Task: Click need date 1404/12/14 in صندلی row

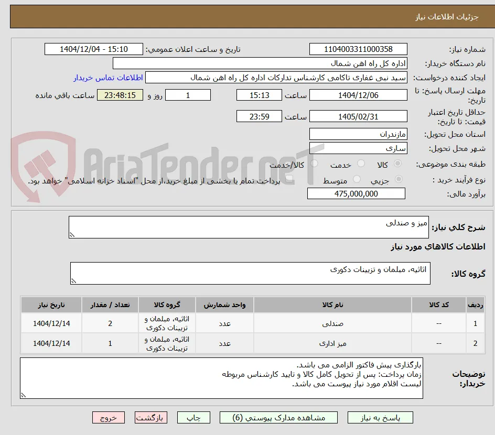Action: tap(51, 323)
